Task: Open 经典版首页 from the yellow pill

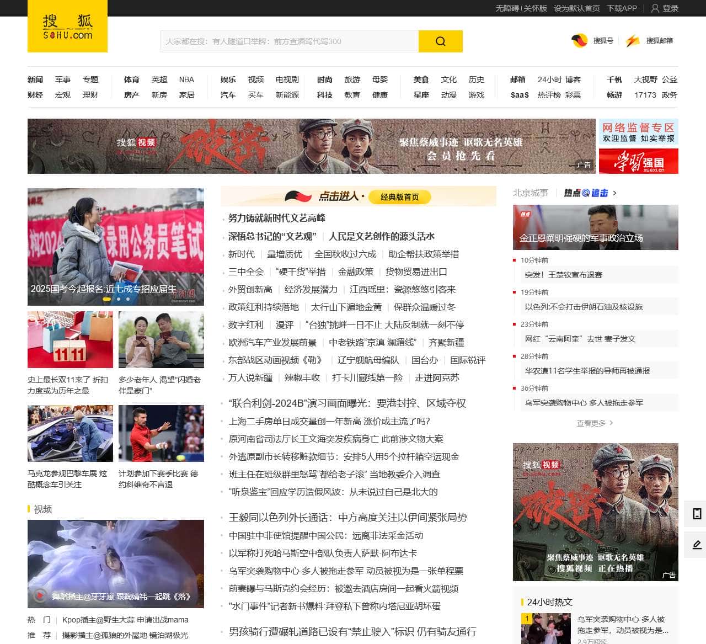Action: click(x=399, y=197)
